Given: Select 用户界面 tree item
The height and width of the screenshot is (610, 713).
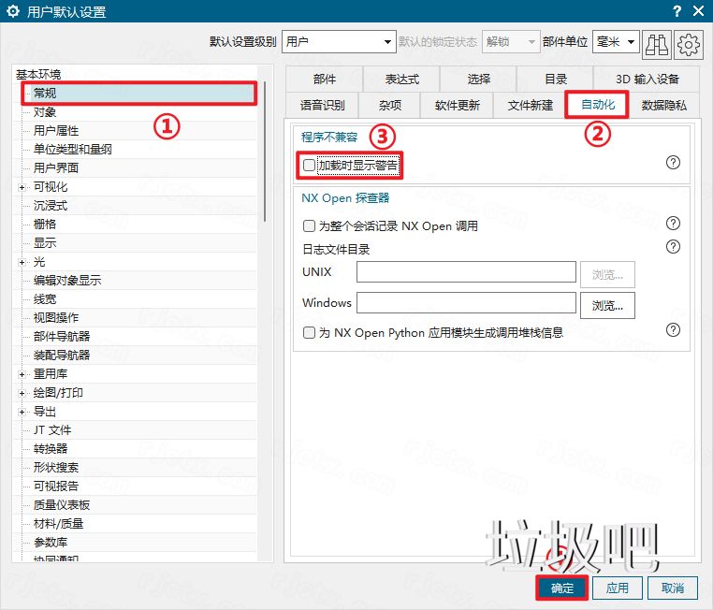Looking at the screenshot, I should click(56, 168).
